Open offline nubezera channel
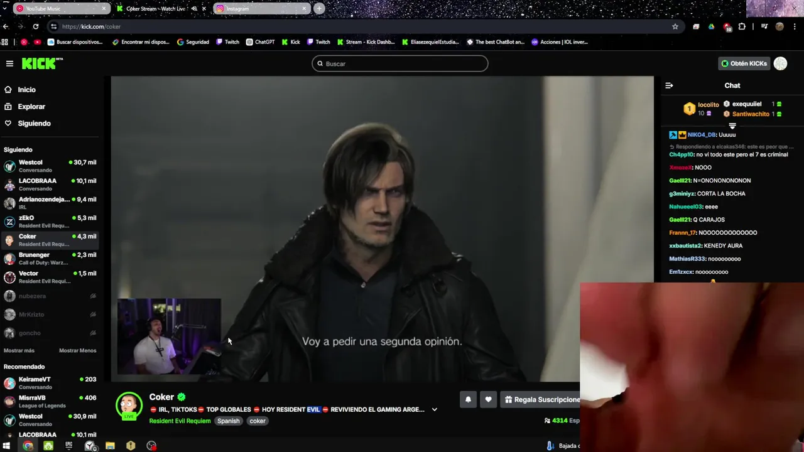804x452 pixels. click(50, 296)
